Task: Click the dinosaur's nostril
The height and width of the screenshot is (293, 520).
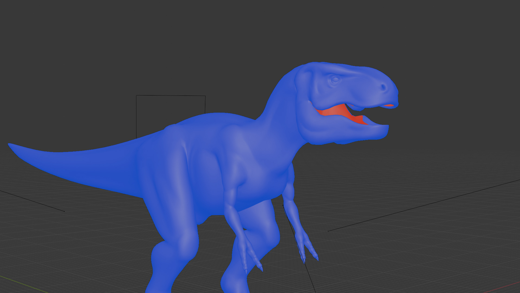Action: click(x=383, y=87)
